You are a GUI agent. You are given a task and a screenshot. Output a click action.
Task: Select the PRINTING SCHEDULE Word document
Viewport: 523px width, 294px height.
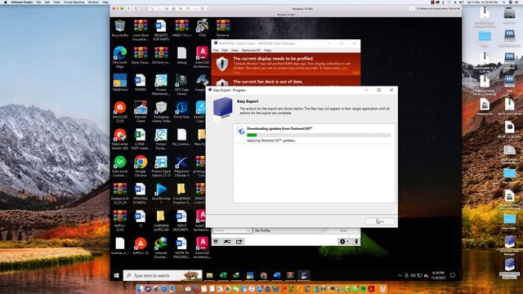pyautogui.click(x=141, y=194)
